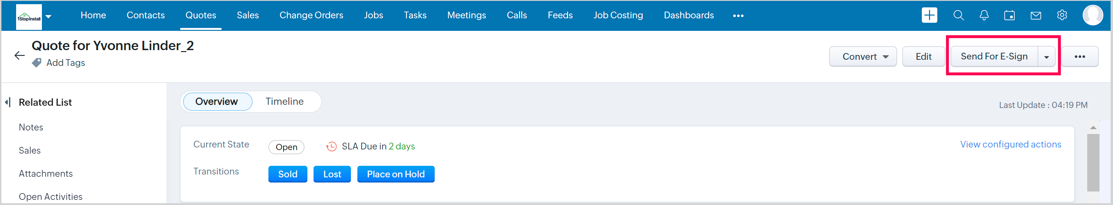Open the 1StopInstall logo switcher dropdown
Image resolution: width=1113 pixels, height=205 pixels.
point(48,16)
